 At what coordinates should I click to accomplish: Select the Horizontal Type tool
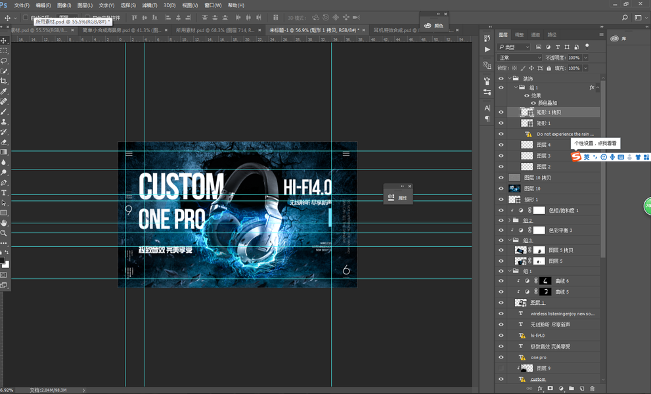4,192
